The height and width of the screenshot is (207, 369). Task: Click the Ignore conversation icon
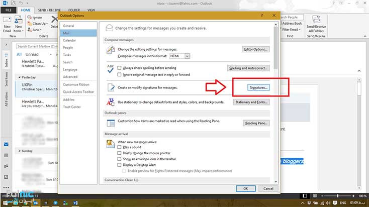click(x=30, y=17)
